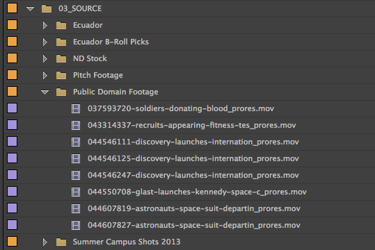Select clip 044546111-discovery-launches-internation_prores.mov

193,142
